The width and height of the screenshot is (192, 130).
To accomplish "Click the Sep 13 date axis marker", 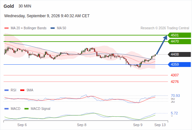I will [160, 125].
